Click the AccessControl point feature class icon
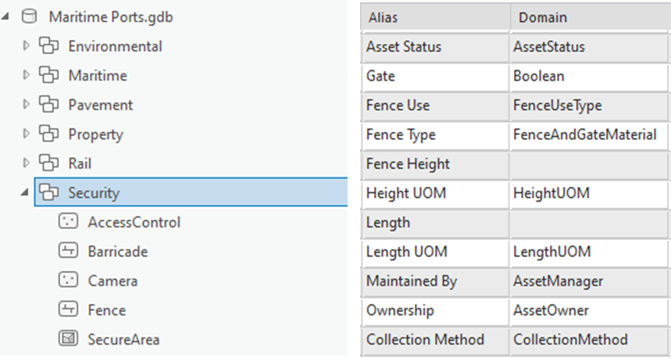Viewport: 671px width, 358px height. coord(69,222)
